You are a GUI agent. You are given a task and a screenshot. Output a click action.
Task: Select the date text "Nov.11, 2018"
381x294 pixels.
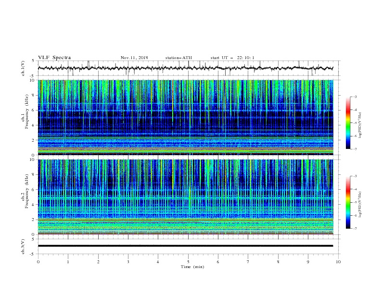[134, 58]
